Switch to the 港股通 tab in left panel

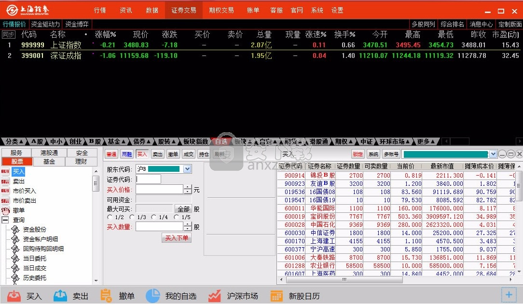tap(49, 152)
